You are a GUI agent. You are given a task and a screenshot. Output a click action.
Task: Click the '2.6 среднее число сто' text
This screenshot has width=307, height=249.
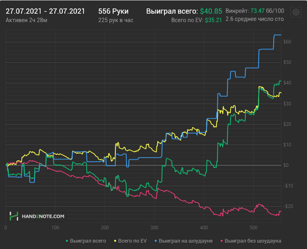pyautogui.click(x=255, y=19)
